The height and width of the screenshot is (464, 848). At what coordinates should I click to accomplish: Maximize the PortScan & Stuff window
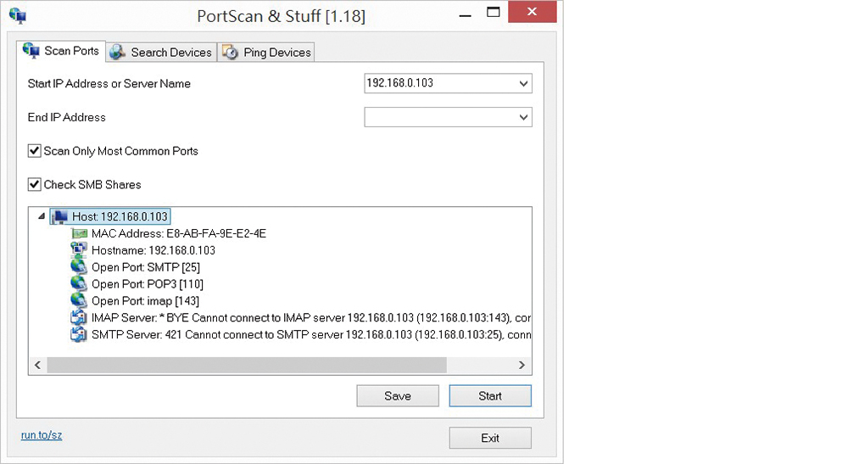(494, 13)
